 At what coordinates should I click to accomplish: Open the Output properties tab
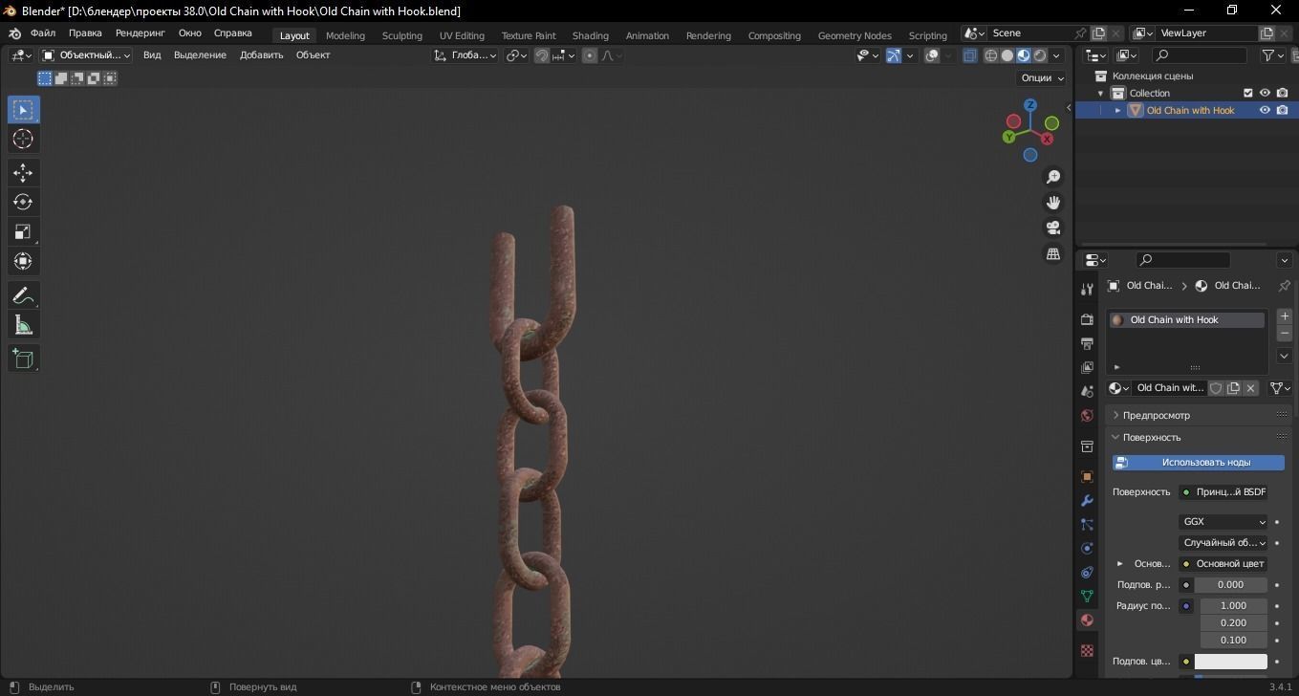pyautogui.click(x=1087, y=343)
